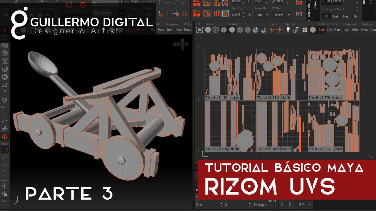
Task: Click the T face of the view cube
Action: [182, 40]
